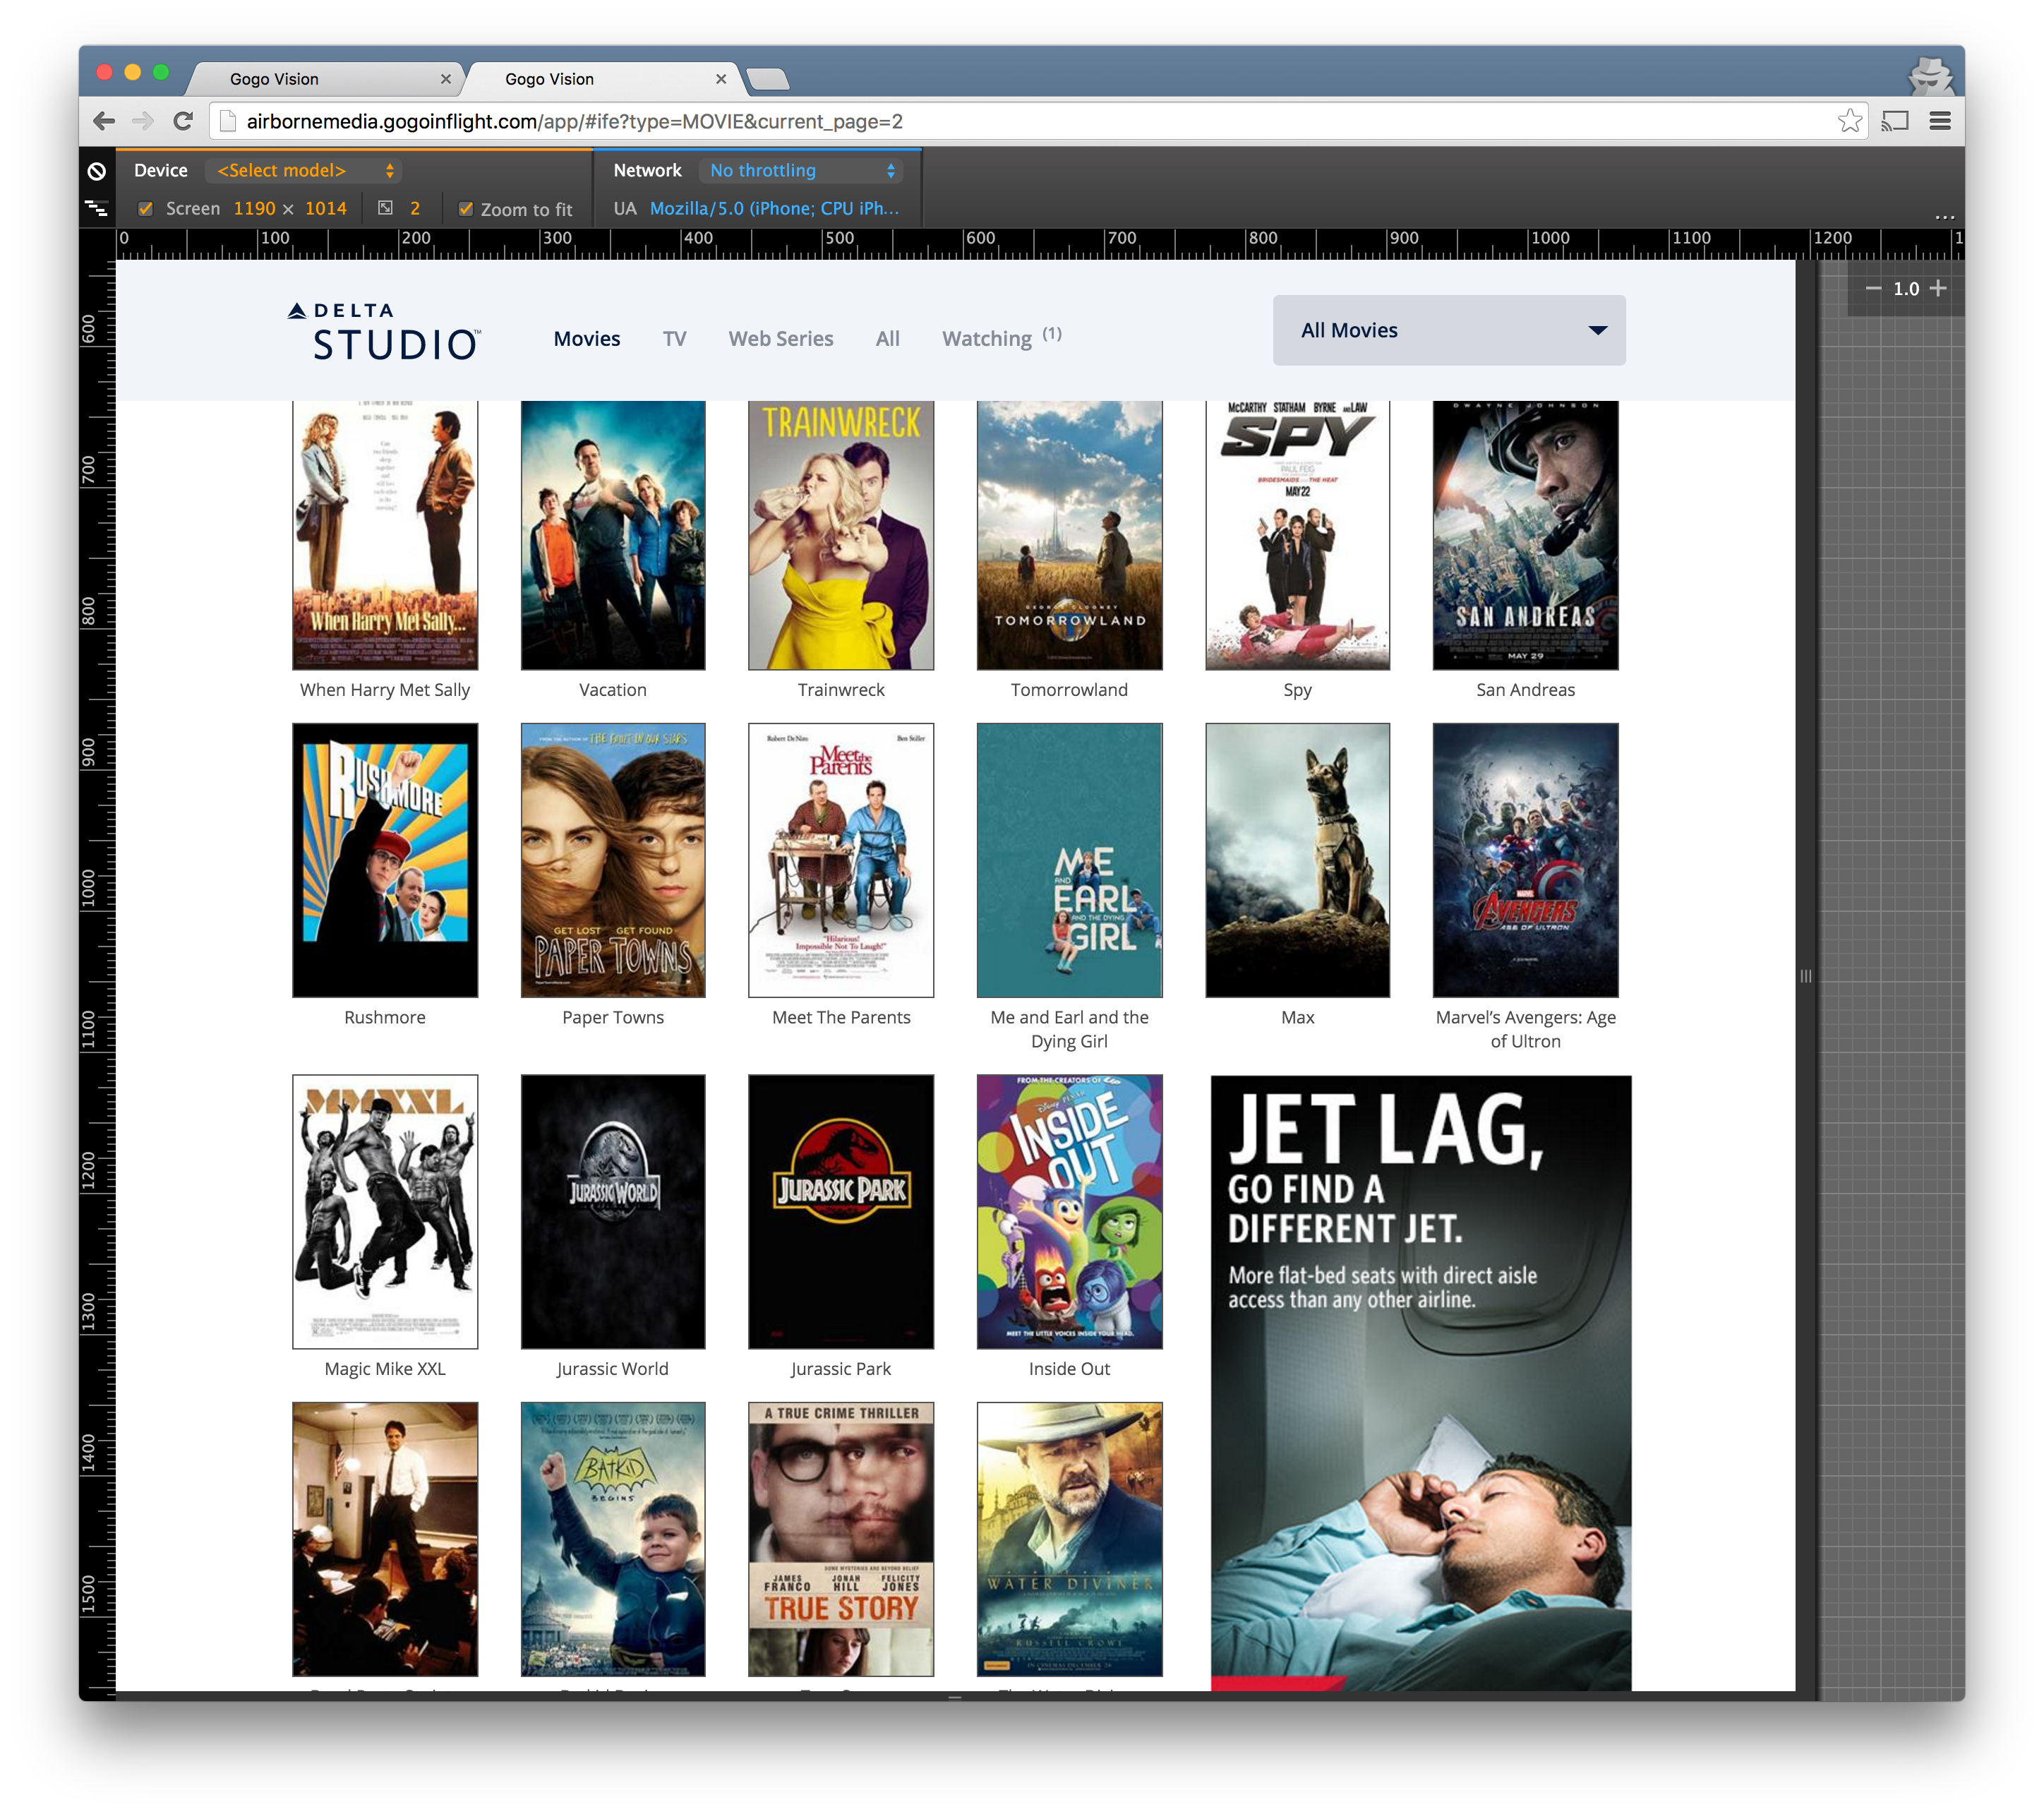
Task: Open the No throttling network dropdown
Action: [801, 171]
